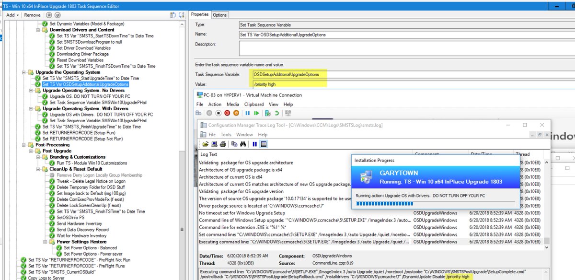
Task: Select step Set TS Var OSDSetupAdditionalUpgradeOptions
Action: pos(85,84)
